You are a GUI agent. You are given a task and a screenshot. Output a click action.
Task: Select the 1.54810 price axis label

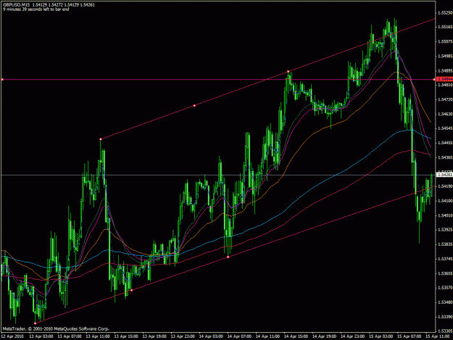click(445, 85)
